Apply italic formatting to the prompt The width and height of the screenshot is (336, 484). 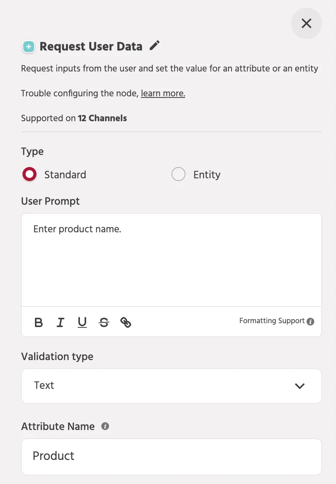[60, 322]
